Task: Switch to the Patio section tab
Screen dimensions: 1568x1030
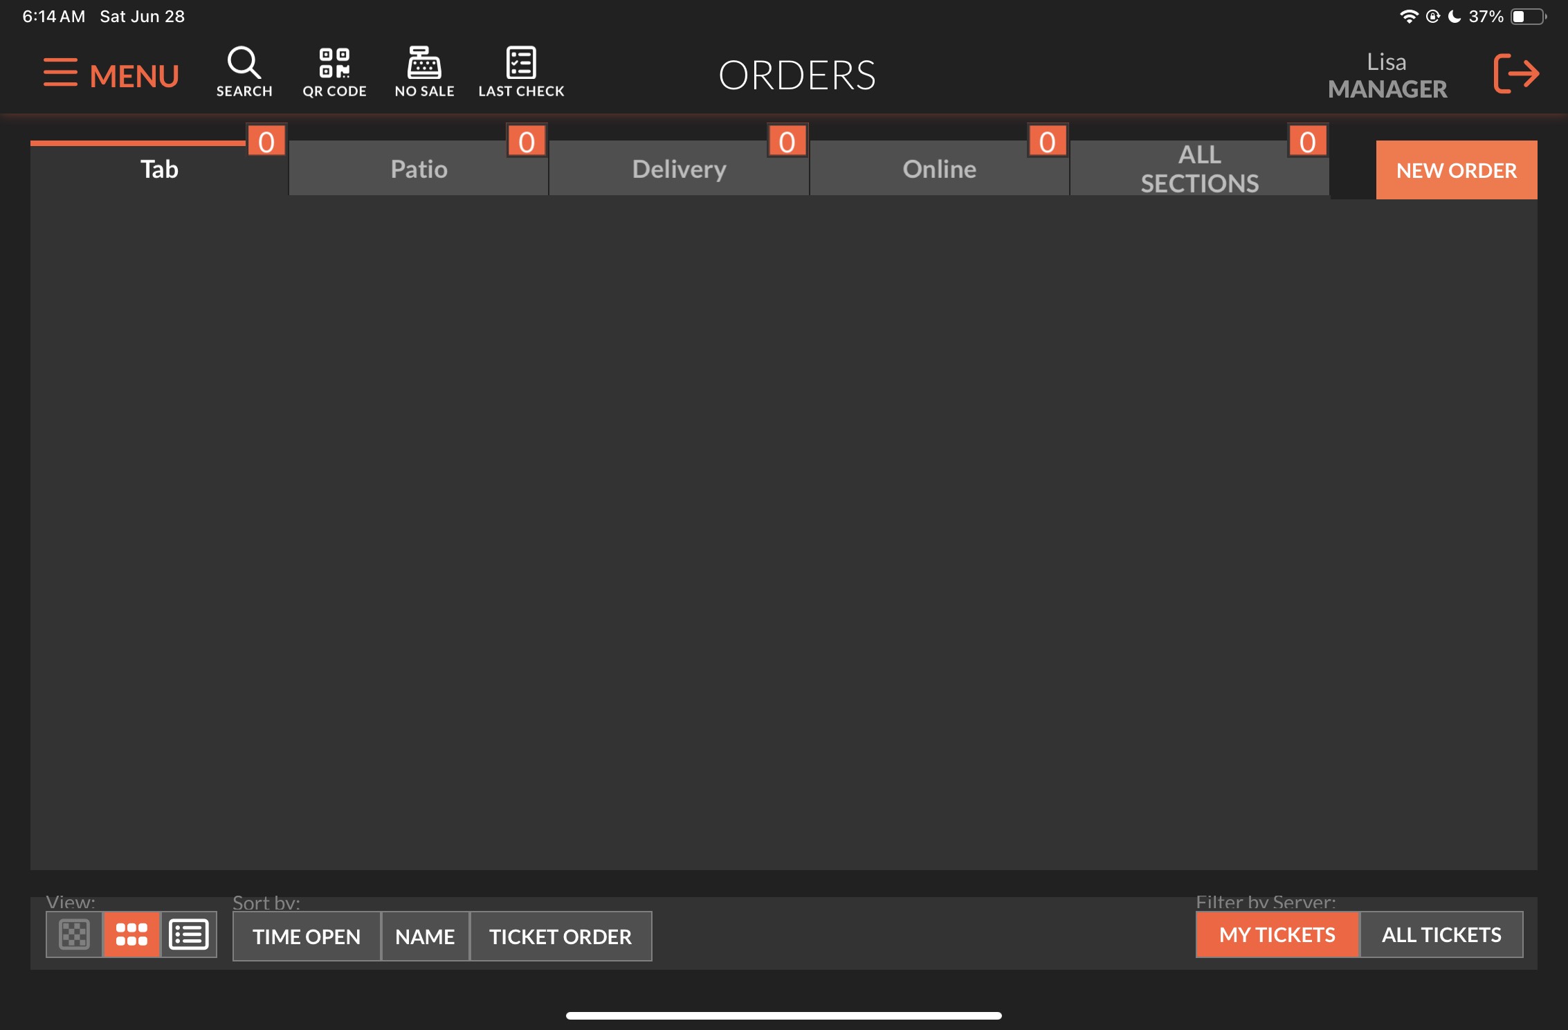Action: pyautogui.click(x=419, y=170)
